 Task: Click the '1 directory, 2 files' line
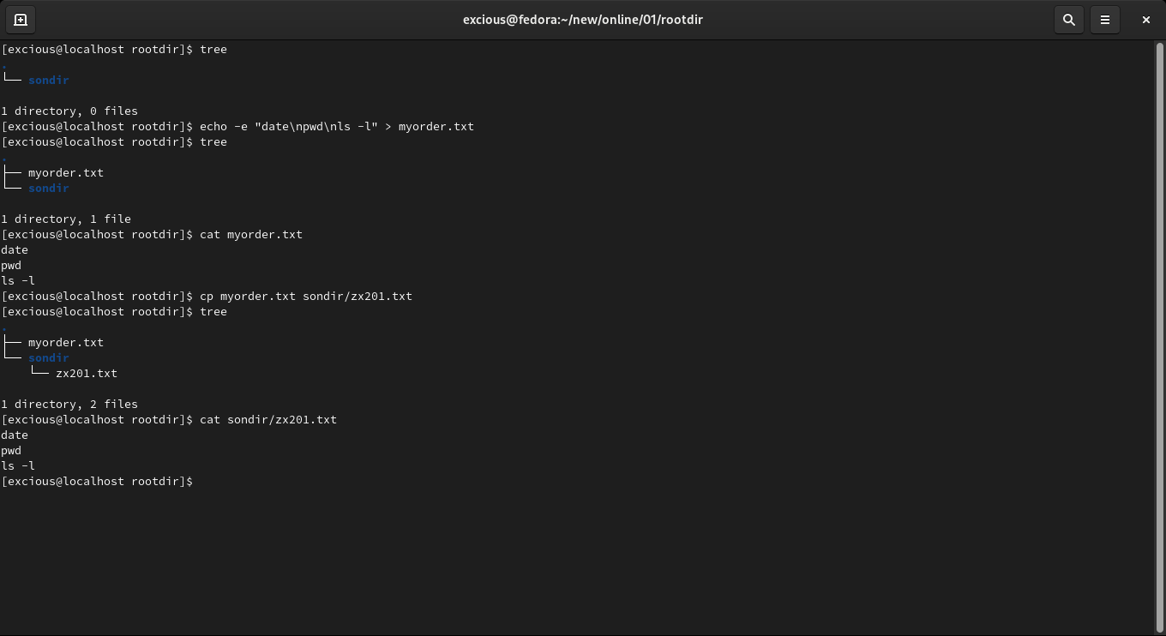coord(69,404)
